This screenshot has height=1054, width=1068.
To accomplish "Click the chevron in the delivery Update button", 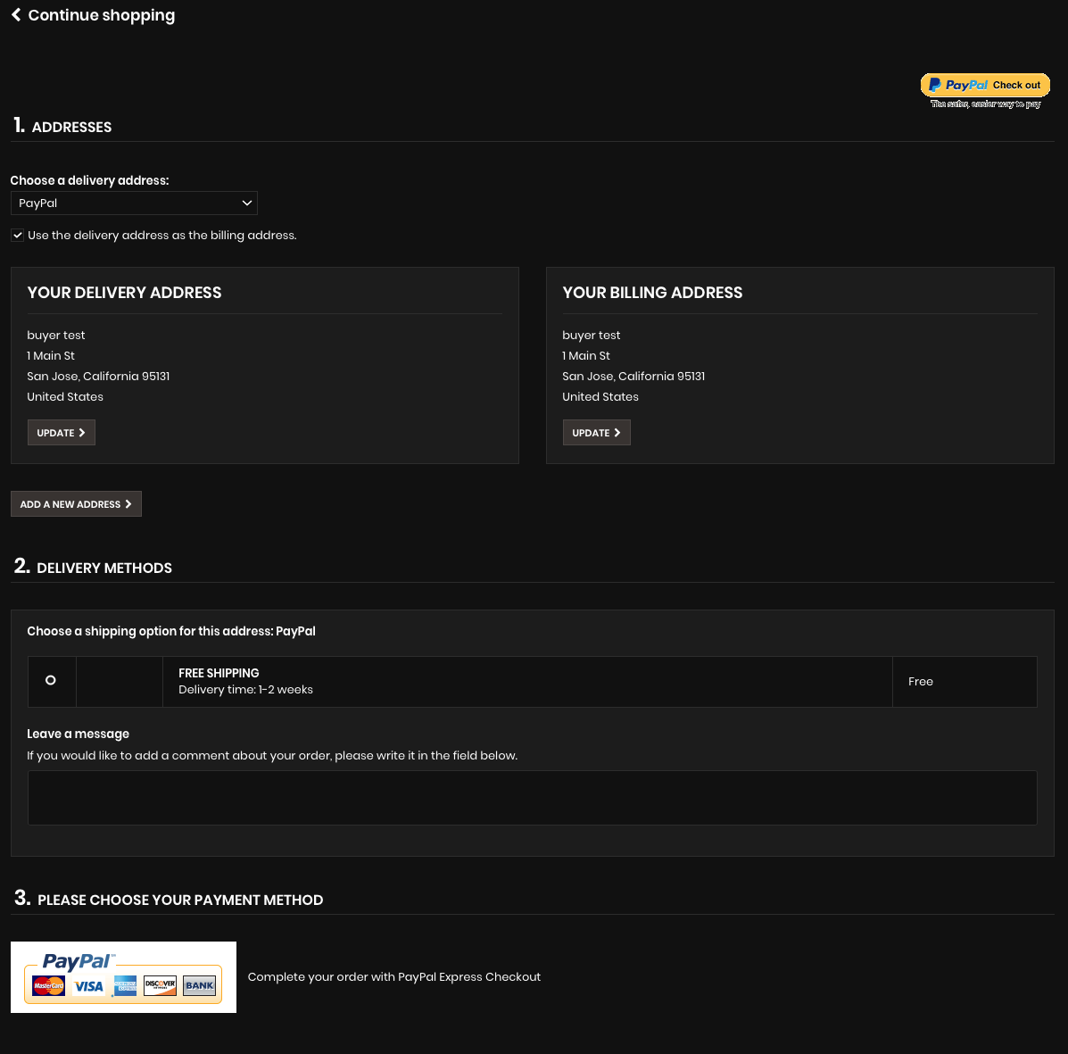I will (82, 433).
